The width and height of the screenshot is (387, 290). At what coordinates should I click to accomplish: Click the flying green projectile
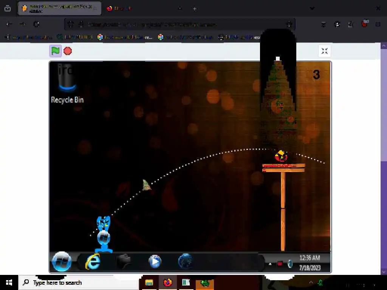[x=147, y=185]
